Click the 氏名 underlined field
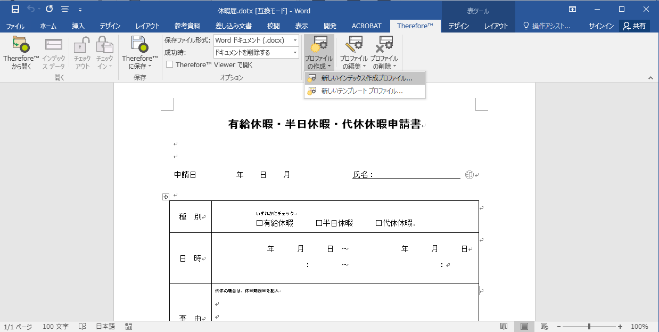Screen dimensions: 659x332 [406, 175]
